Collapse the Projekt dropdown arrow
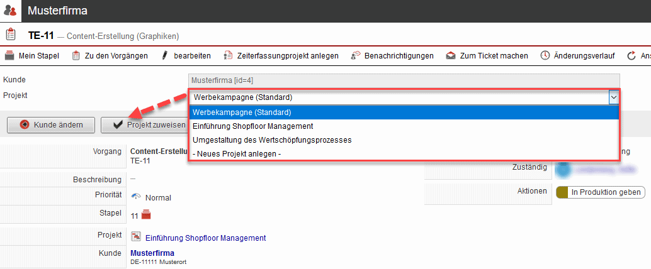This screenshot has width=651, height=269. [613, 97]
